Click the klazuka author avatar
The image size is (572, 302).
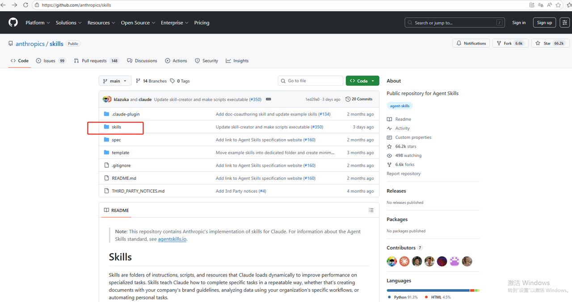(105, 99)
